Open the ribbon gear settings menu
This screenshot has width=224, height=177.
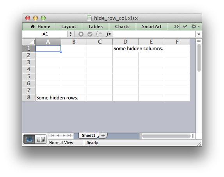pos(196,27)
